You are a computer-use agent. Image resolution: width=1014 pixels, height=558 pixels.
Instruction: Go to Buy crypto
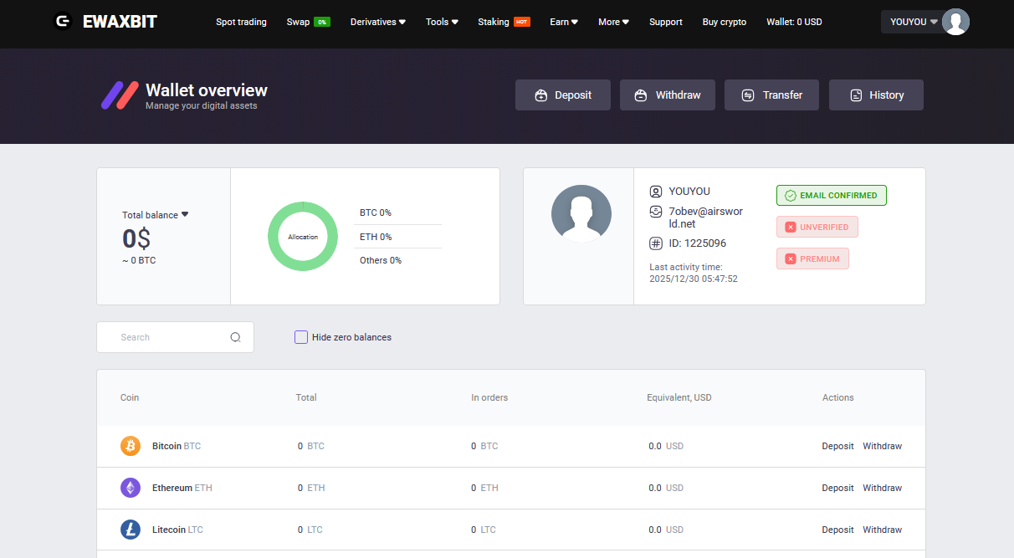[x=725, y=22]
